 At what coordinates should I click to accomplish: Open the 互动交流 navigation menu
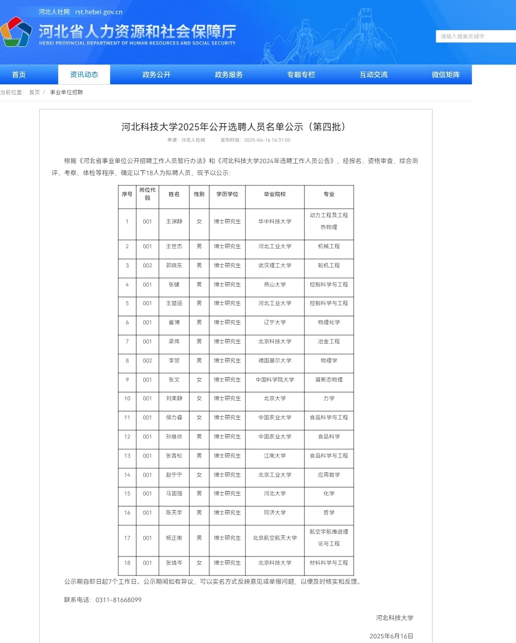coord(373,75)
